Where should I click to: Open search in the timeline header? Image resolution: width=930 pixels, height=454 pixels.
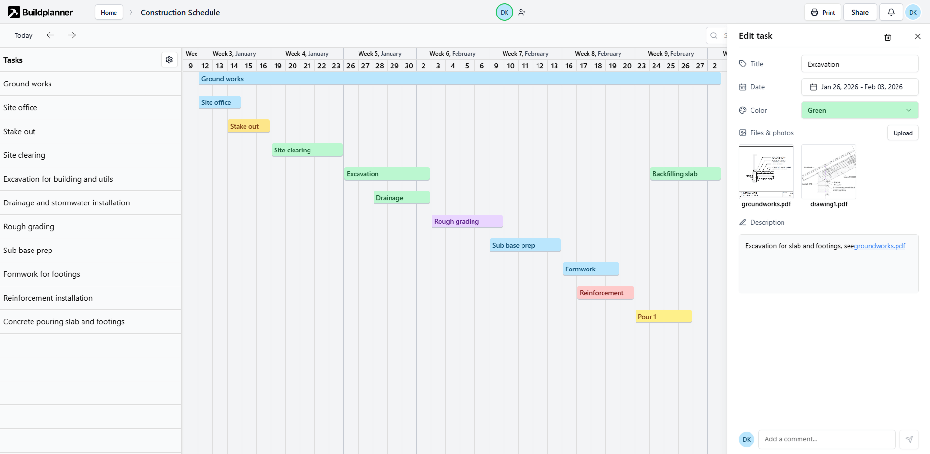click(714, 35)
